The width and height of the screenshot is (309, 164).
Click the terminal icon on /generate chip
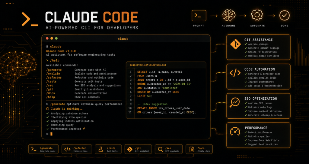pyautogui.click(x=34, y=149)
